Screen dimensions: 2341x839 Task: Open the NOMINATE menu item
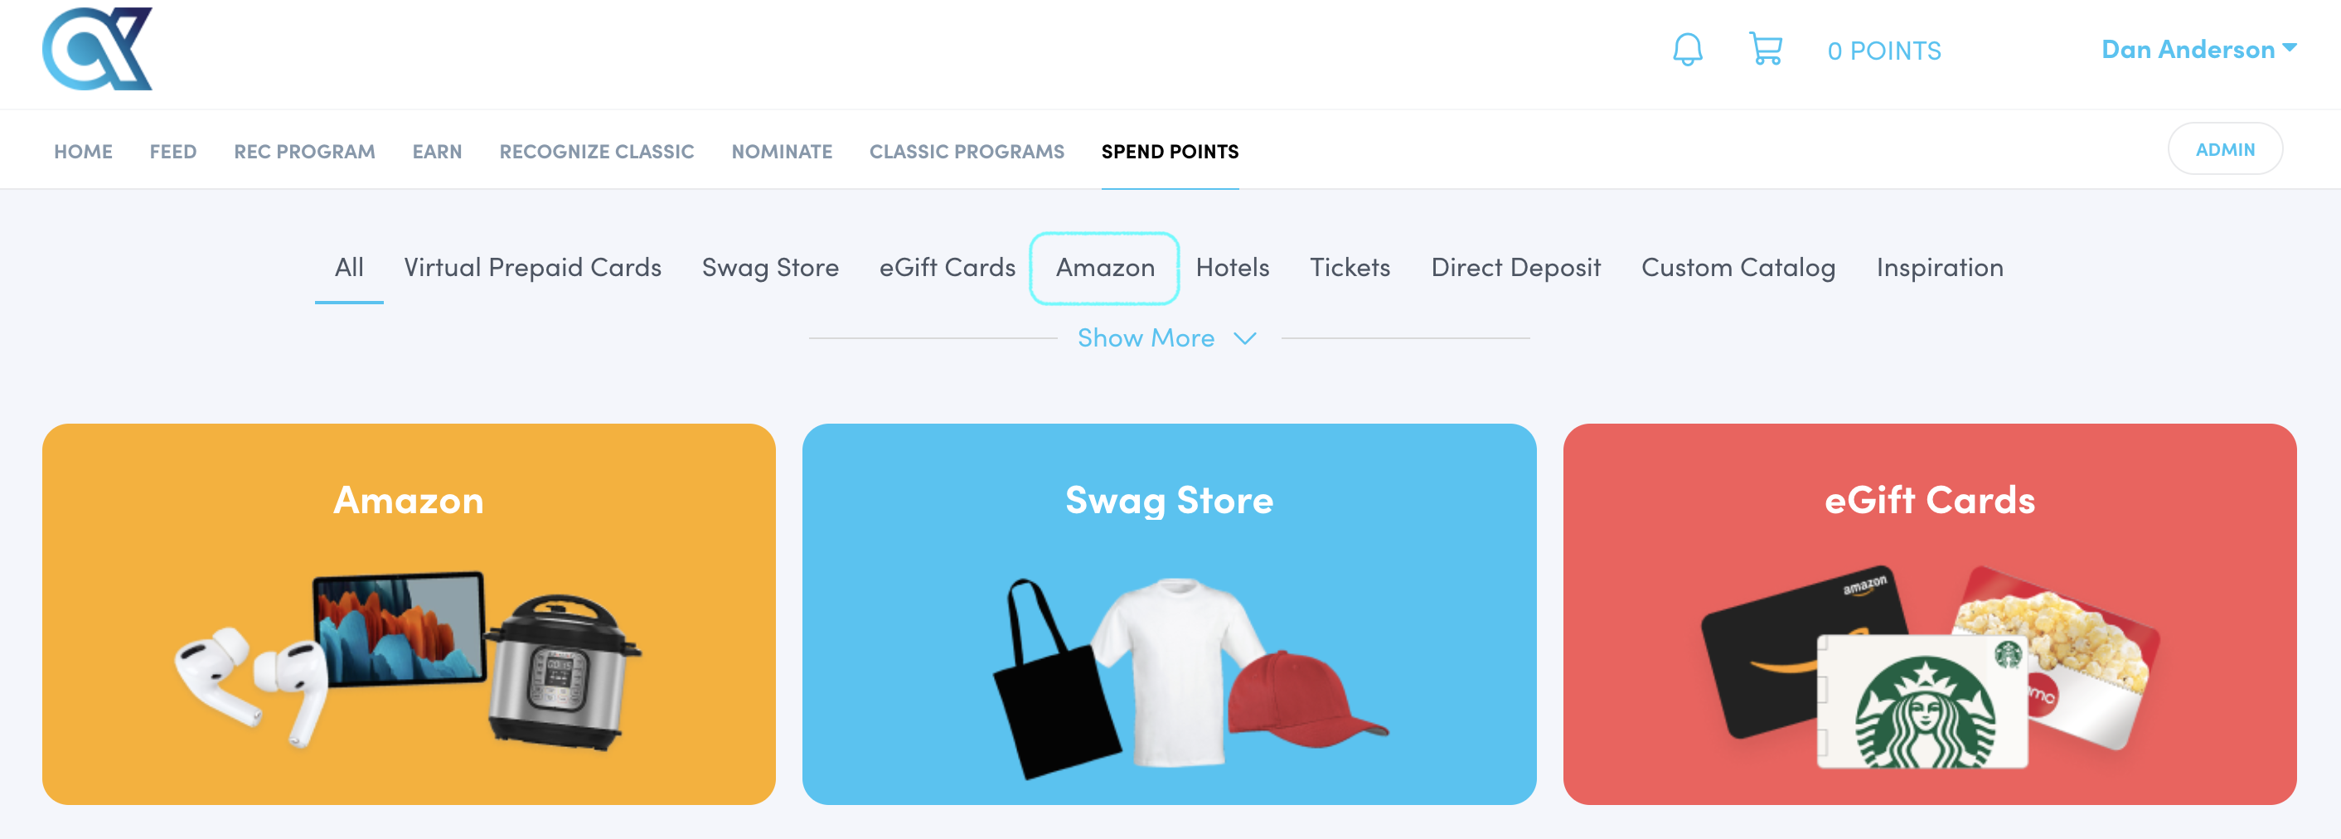[782, 151]
